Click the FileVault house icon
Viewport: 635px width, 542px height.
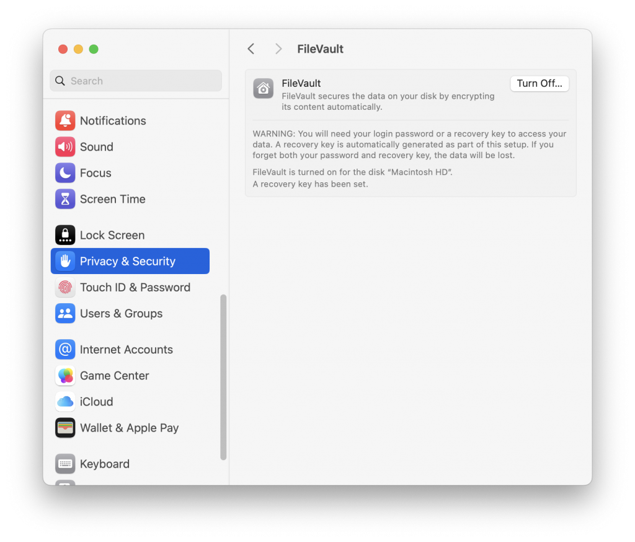(263, 88)
